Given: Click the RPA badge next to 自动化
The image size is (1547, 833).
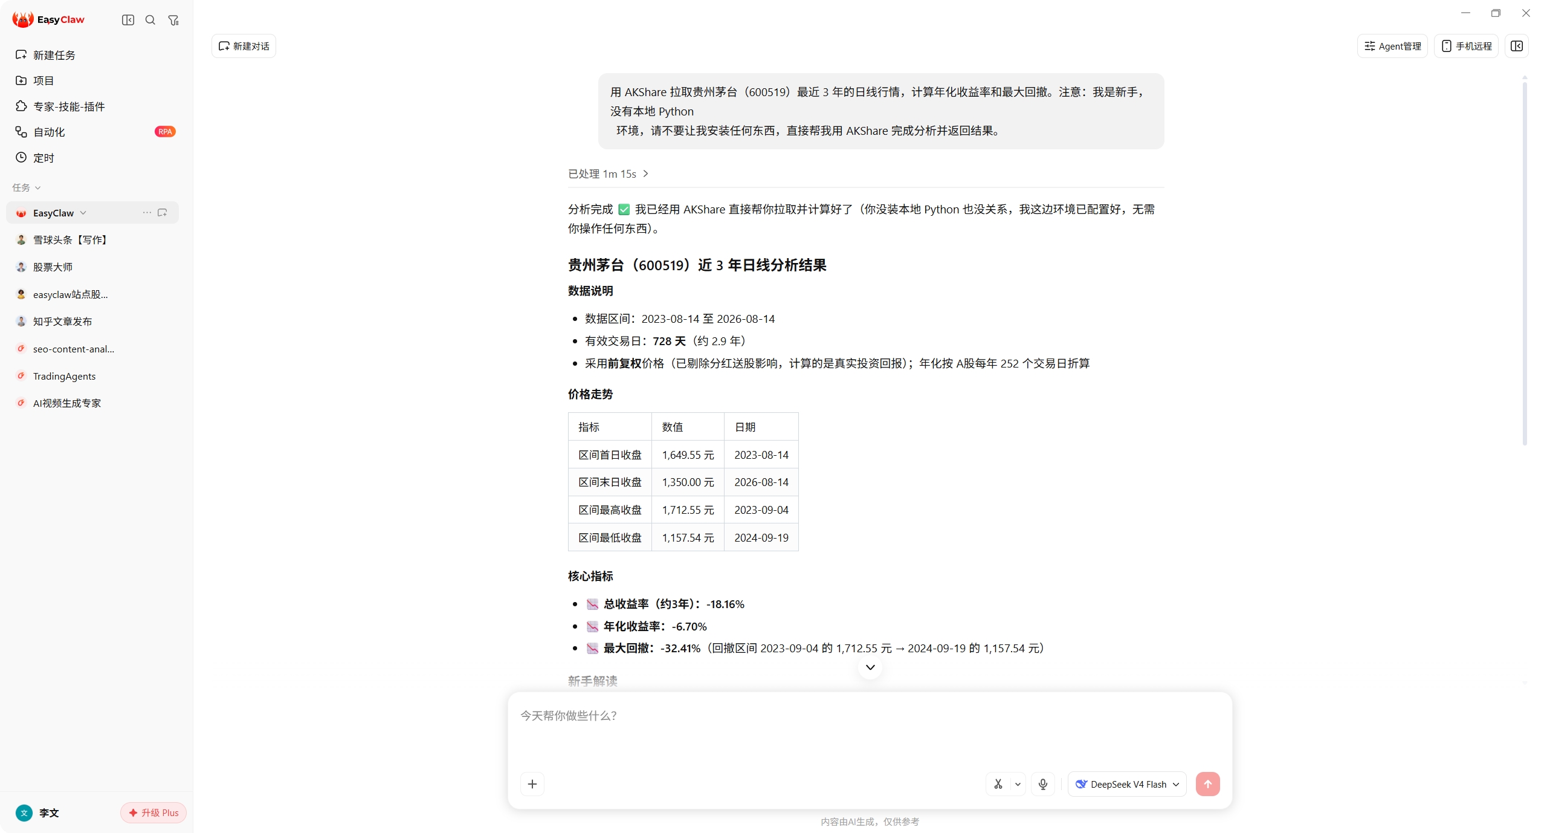Looking at the screenshot, I should pyautogui.click(x=165, y=132).
